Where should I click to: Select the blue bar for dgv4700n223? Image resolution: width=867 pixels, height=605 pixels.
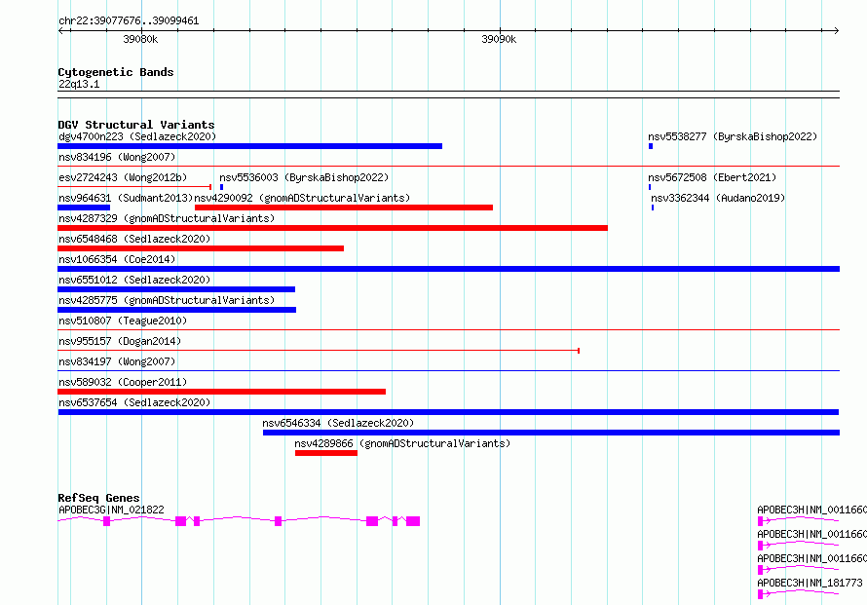pyautogui.click(x=250, y=146)
